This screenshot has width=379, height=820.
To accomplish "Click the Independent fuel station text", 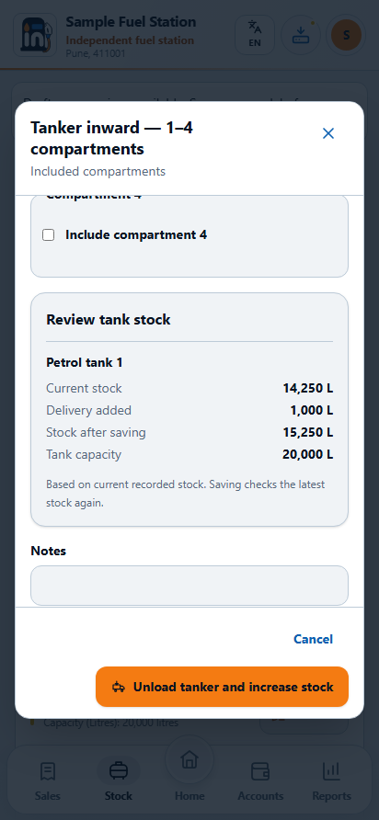I will coord(130,40).
